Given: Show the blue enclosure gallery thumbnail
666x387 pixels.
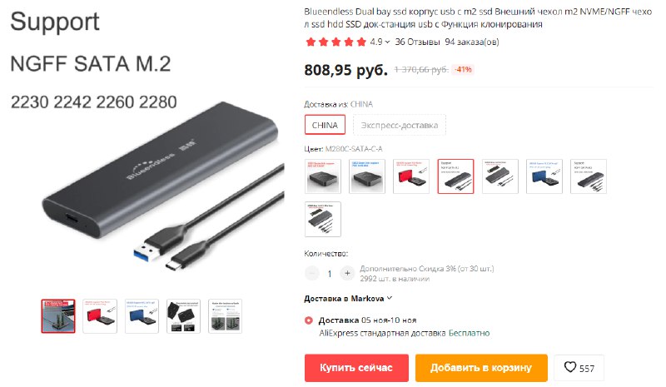Looking at the screenshot, I should 142,316.
